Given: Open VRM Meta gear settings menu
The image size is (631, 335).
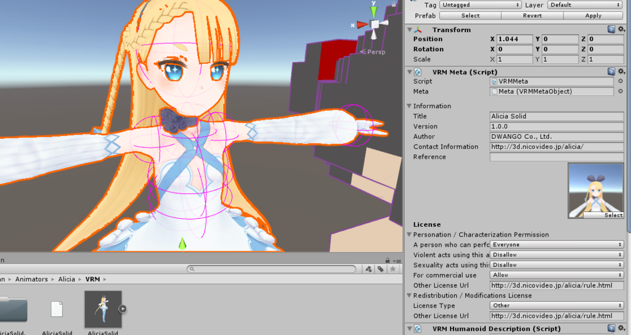Looking at the screenshot, I should click(x=621, y=72).
